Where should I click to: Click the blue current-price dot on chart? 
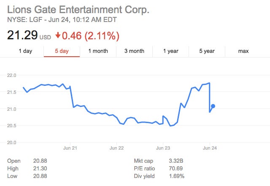point(213,106)
